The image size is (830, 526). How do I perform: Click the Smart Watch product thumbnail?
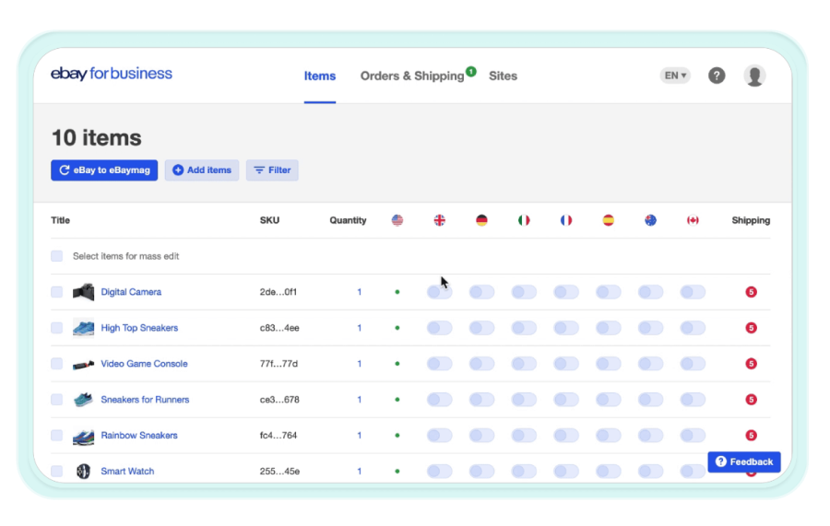[83, 471]
